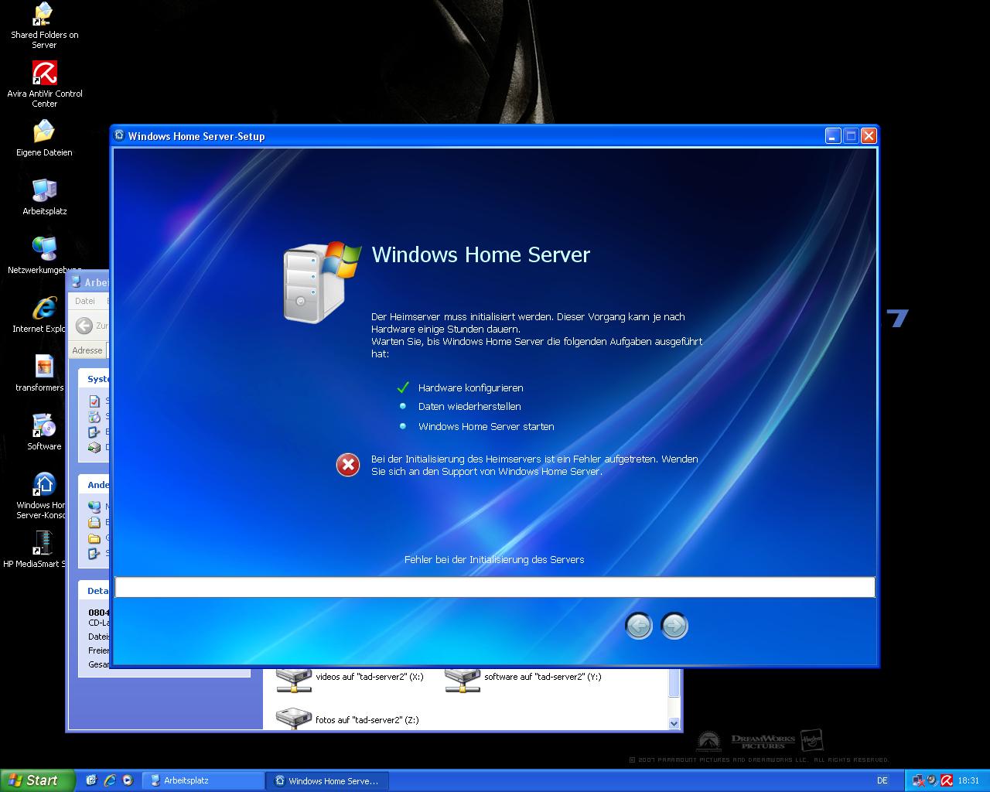Open the Software desktop shortcut
Screen dimensions: 990x792
point(44,432)
